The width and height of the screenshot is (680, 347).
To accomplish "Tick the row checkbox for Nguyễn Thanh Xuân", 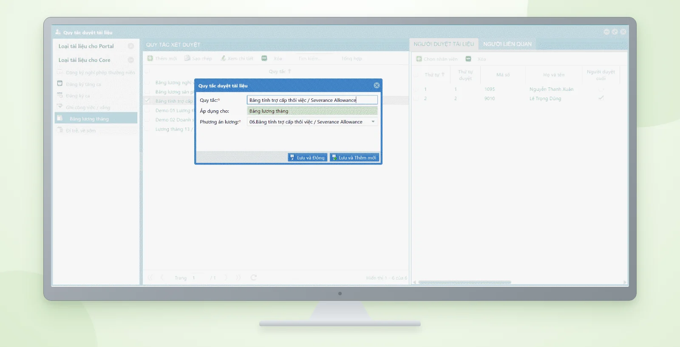I will pyautogui.click(x=416, y=89).
